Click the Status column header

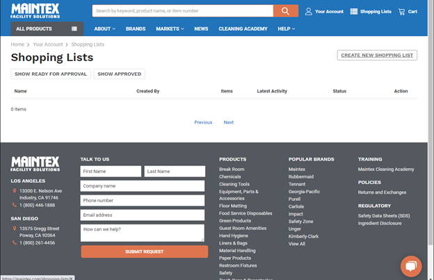339,91
